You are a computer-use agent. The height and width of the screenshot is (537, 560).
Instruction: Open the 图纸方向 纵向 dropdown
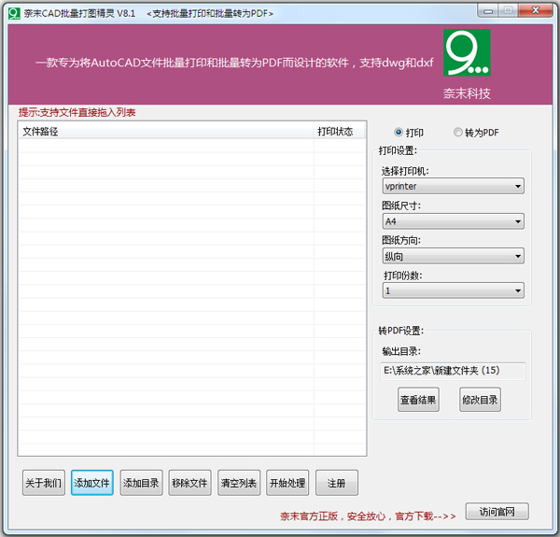click(453, 256)
